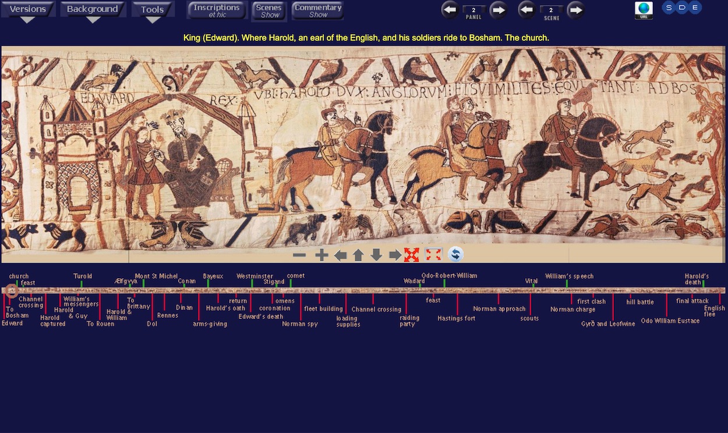Click the S circle button
This screenshot has height=433, width=728.
point(669,8)
